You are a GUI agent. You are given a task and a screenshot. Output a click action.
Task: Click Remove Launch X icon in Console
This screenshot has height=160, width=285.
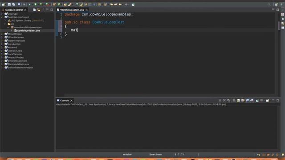click(224, 100)
